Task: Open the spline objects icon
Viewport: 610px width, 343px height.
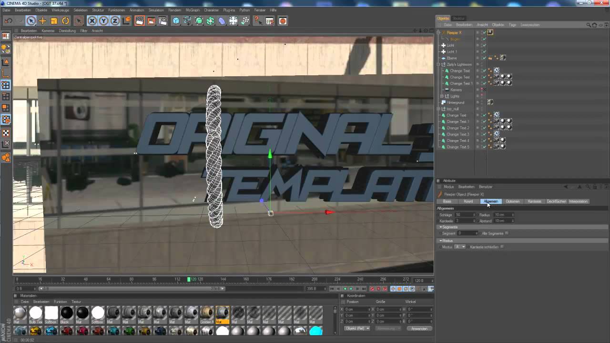Action: point(187,21)
